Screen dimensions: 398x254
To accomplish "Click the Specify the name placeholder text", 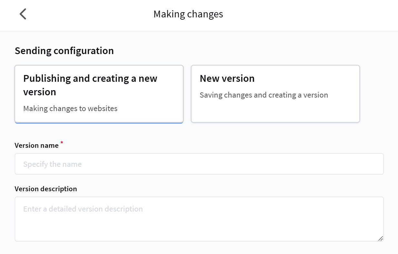I will (52, 164).
